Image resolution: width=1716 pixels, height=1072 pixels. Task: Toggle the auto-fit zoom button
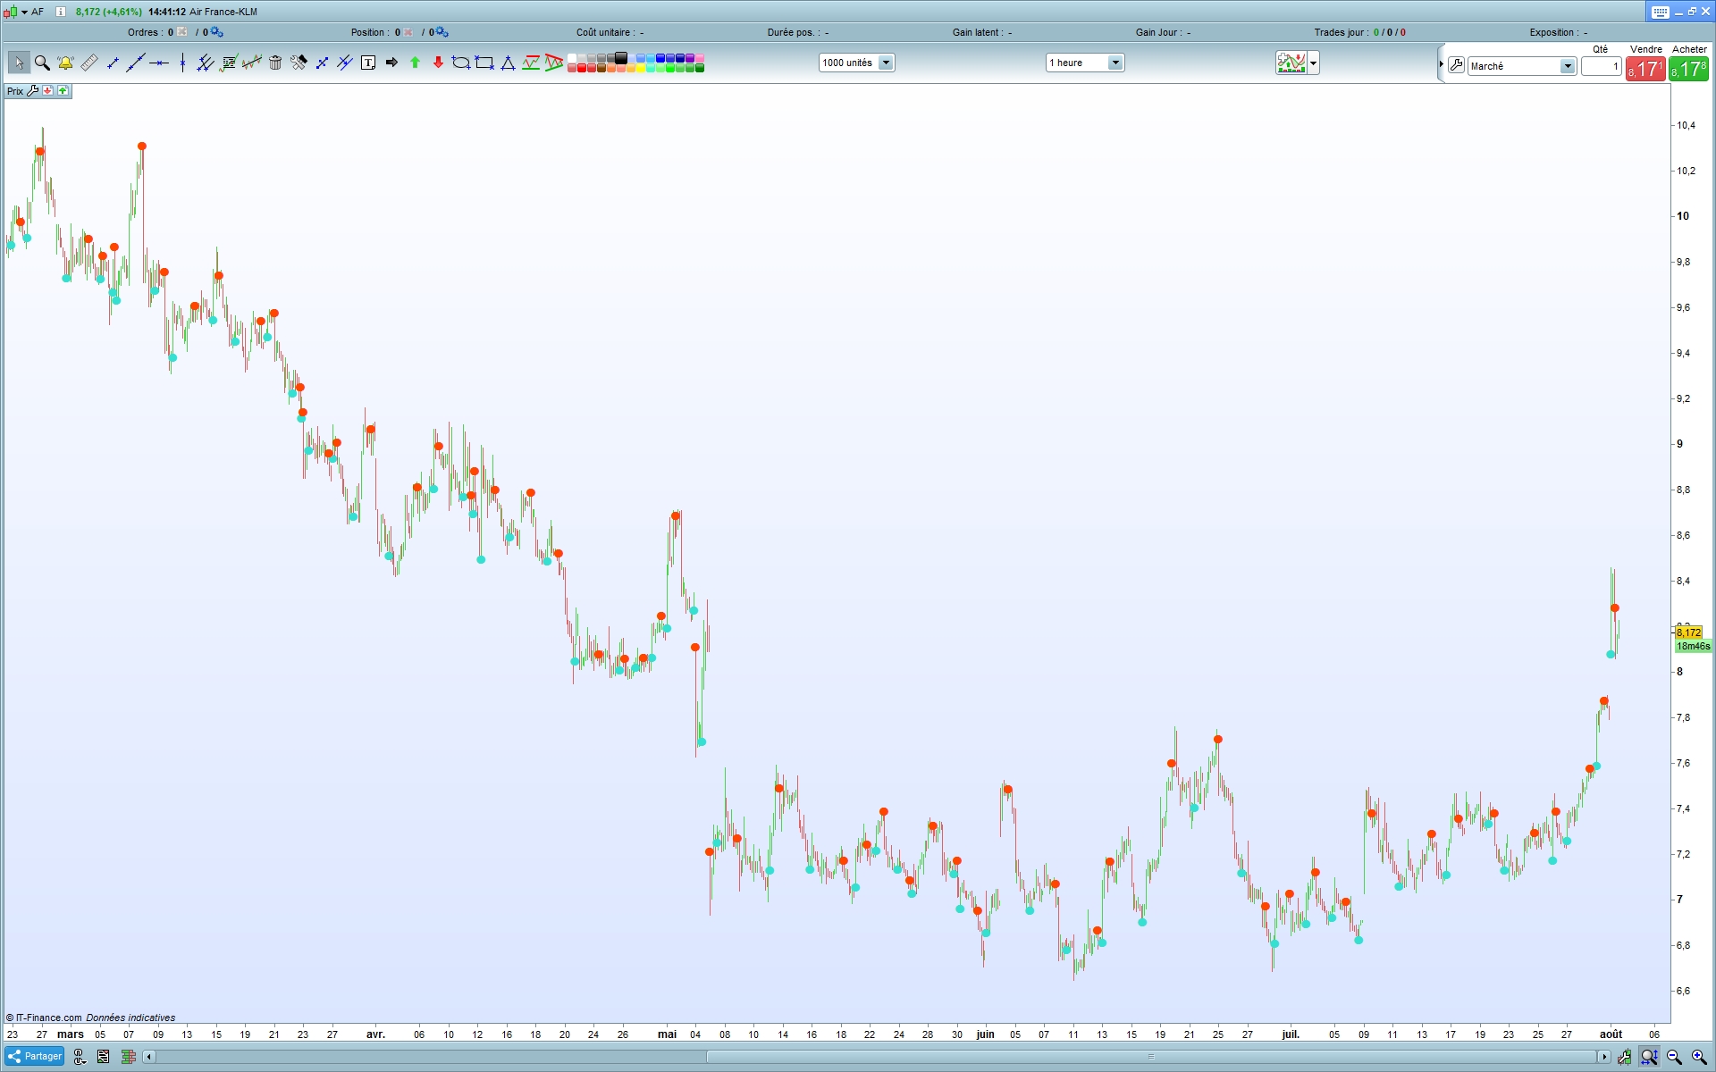1649,1057
